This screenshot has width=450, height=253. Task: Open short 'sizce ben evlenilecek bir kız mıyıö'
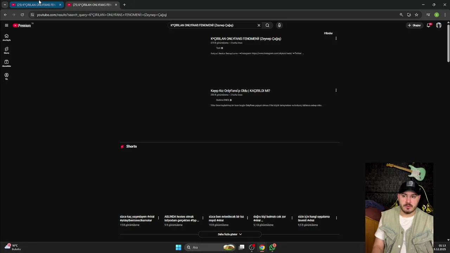(x=226, y=219)
